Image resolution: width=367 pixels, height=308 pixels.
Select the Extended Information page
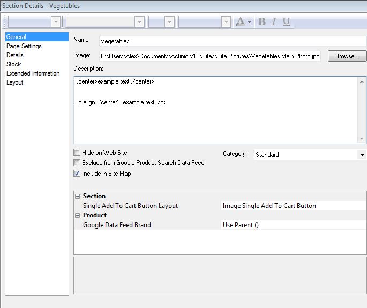point(33,73)
